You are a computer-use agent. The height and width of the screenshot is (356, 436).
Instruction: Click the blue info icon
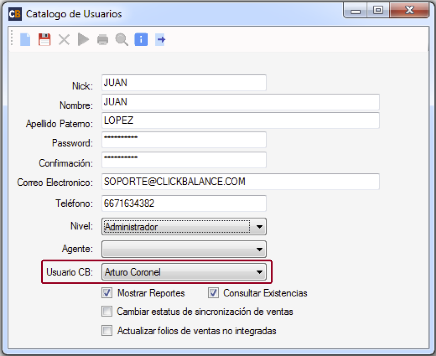[x=141, y=39]
